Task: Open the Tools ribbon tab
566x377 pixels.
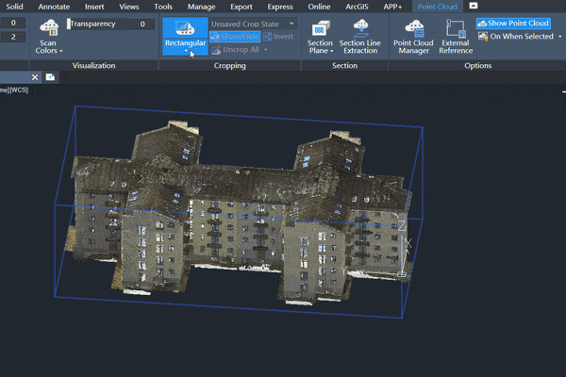Action: [163, 7]
